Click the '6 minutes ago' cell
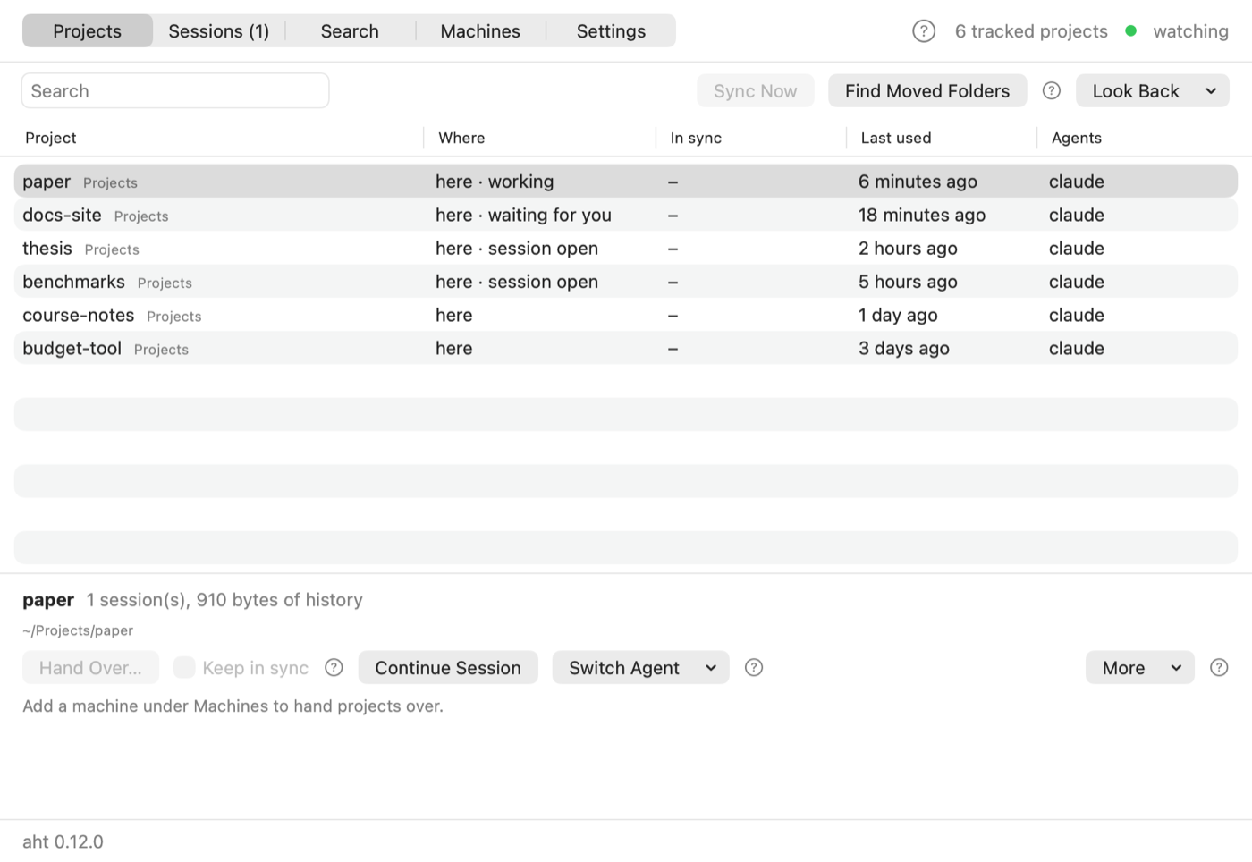The height and width of the screenshot is (862, 1252). (x=918, y=182)
